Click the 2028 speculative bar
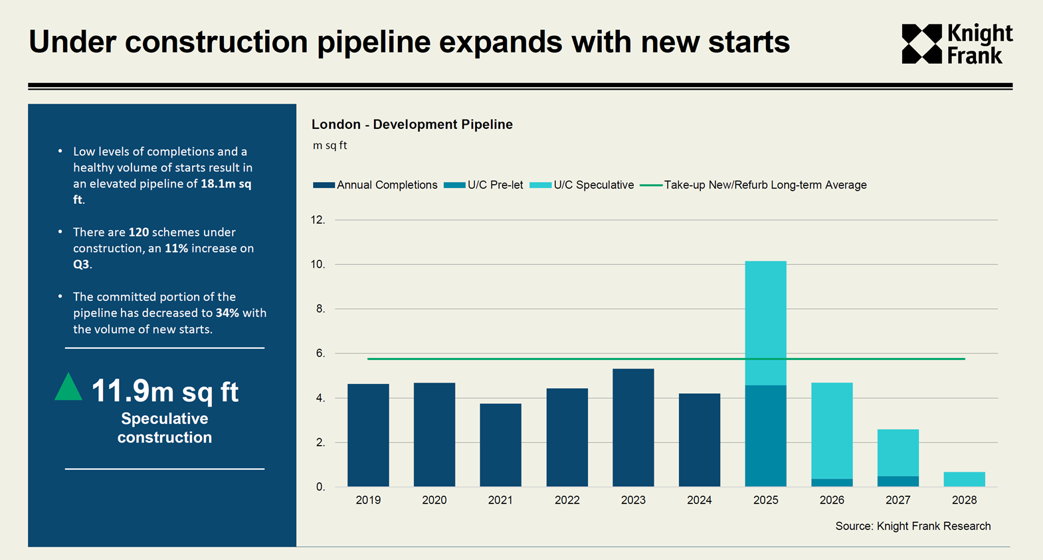 [x=964, y=480]
